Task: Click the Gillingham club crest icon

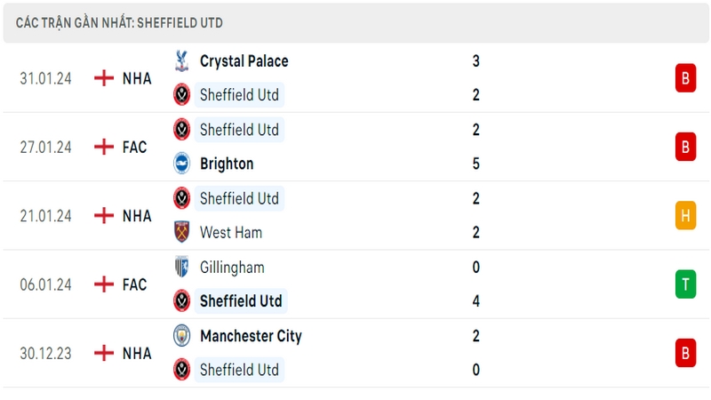Action: click(182, 267)
